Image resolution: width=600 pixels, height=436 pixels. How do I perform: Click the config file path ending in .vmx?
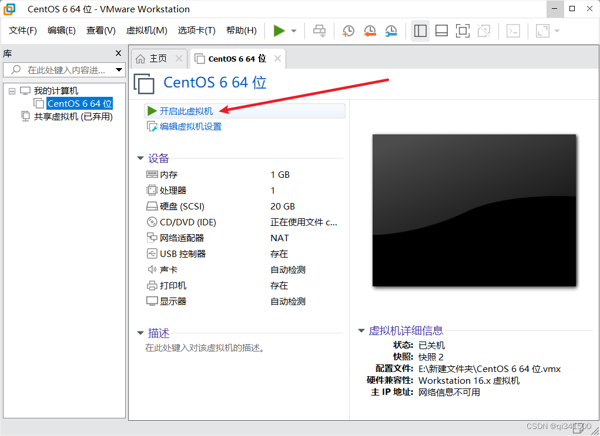[x=490, y=369]
